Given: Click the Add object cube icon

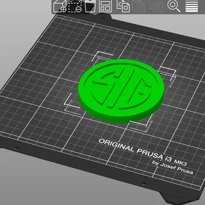Looking at the screenshot, I should pos(60,6).
